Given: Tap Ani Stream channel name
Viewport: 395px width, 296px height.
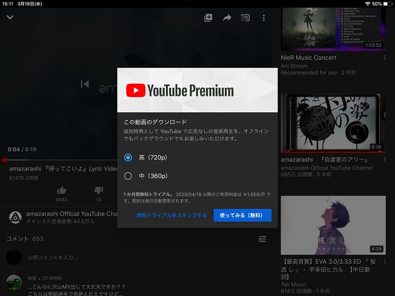Looking at the screenshot, I should (x=295, y=66).
